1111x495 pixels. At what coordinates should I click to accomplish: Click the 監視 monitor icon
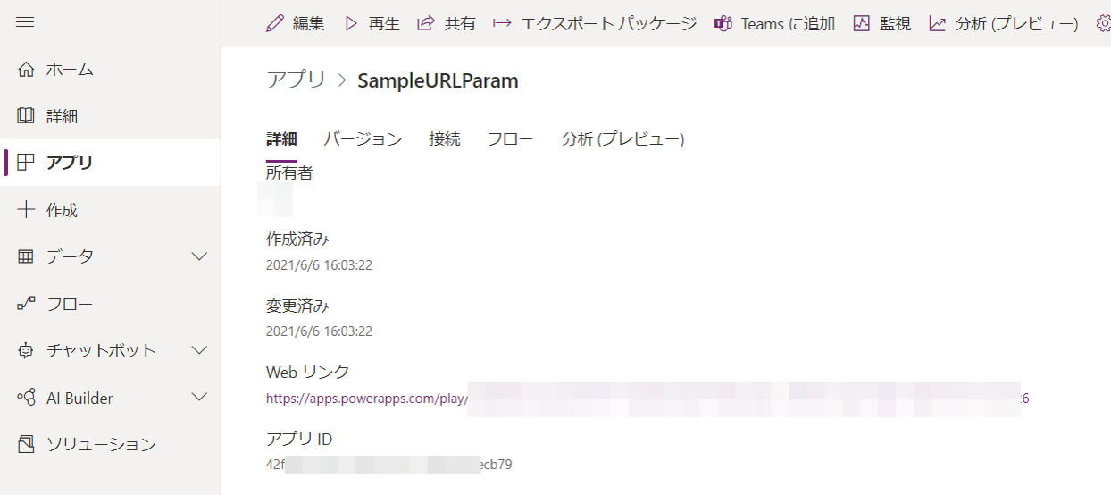point(862,24)
